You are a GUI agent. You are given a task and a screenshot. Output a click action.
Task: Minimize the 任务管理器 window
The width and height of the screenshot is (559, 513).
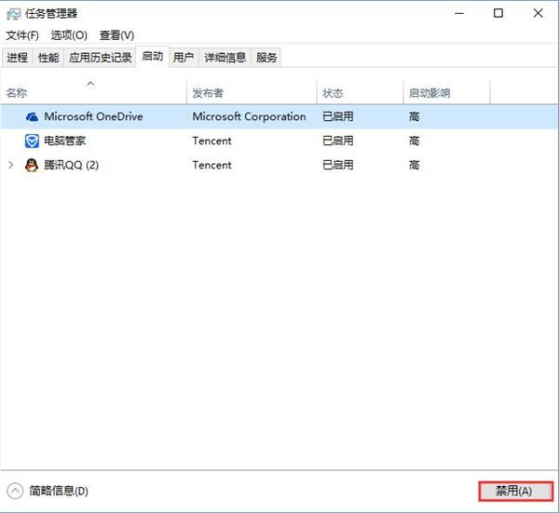coord(459,14)
